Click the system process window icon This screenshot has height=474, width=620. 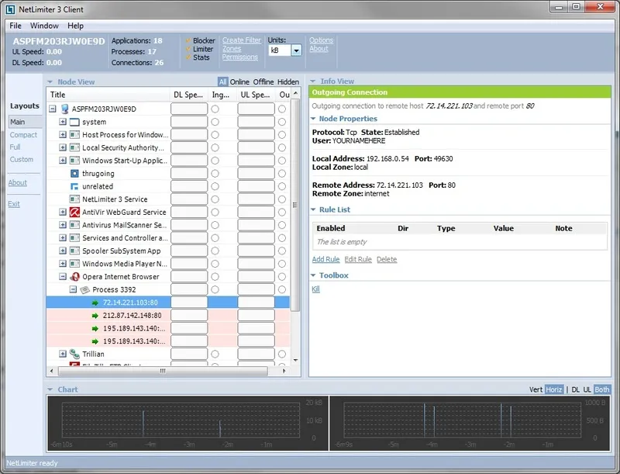click(74, 122)
